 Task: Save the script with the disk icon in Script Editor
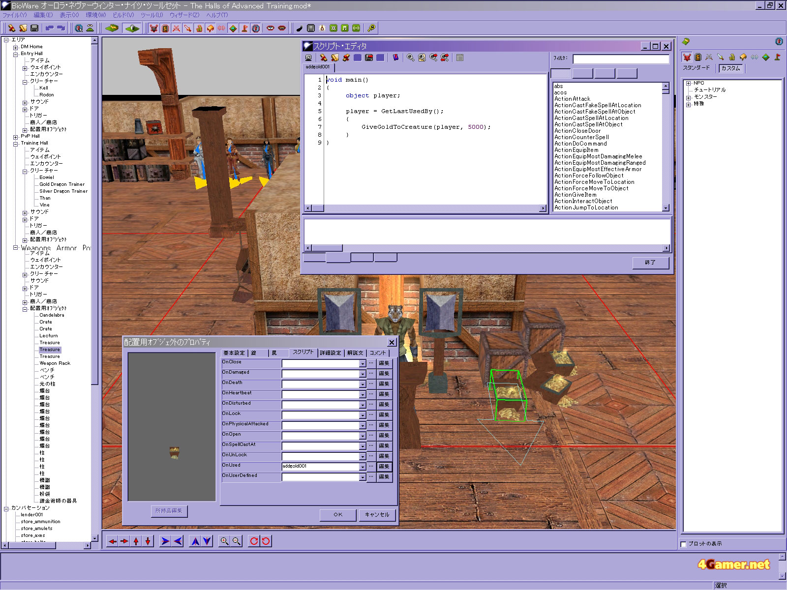pos(369,58)
